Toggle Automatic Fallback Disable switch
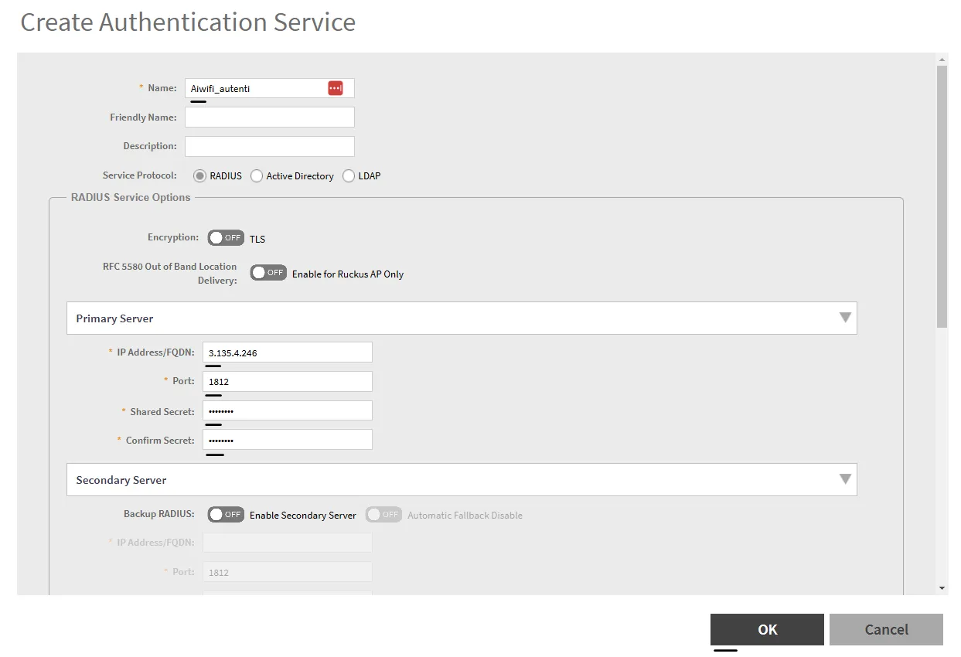 (383, 515)
